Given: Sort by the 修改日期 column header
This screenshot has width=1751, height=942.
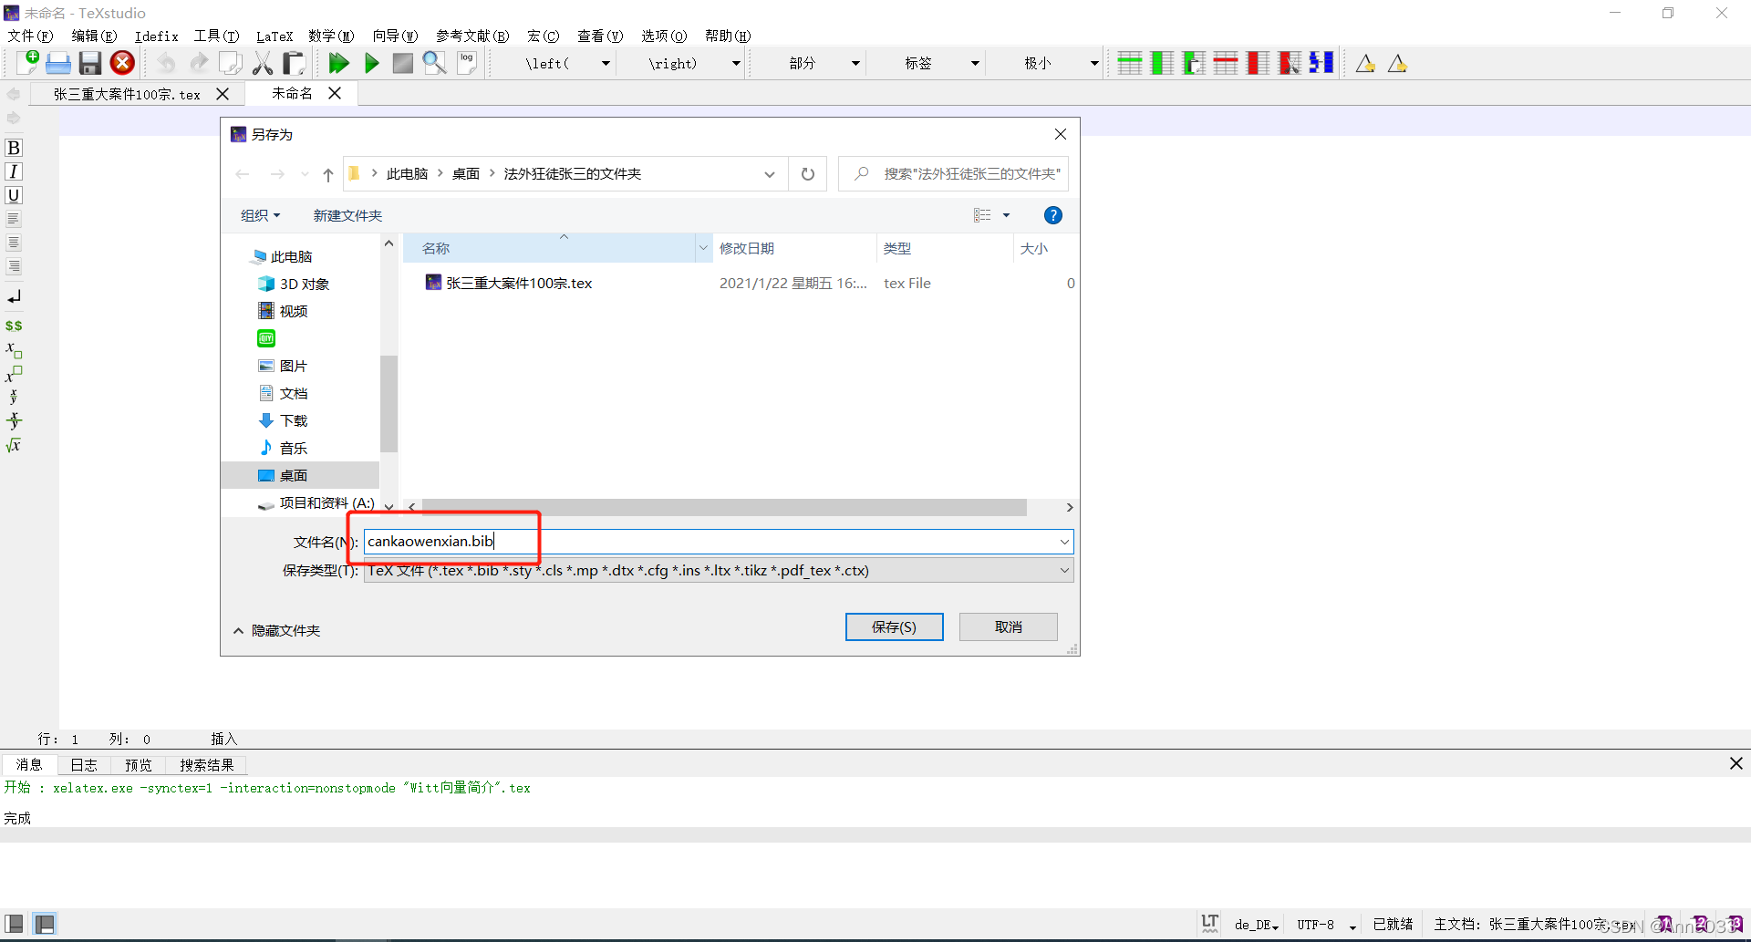Looking at the screenshot, I should click(x=795, y=248).
